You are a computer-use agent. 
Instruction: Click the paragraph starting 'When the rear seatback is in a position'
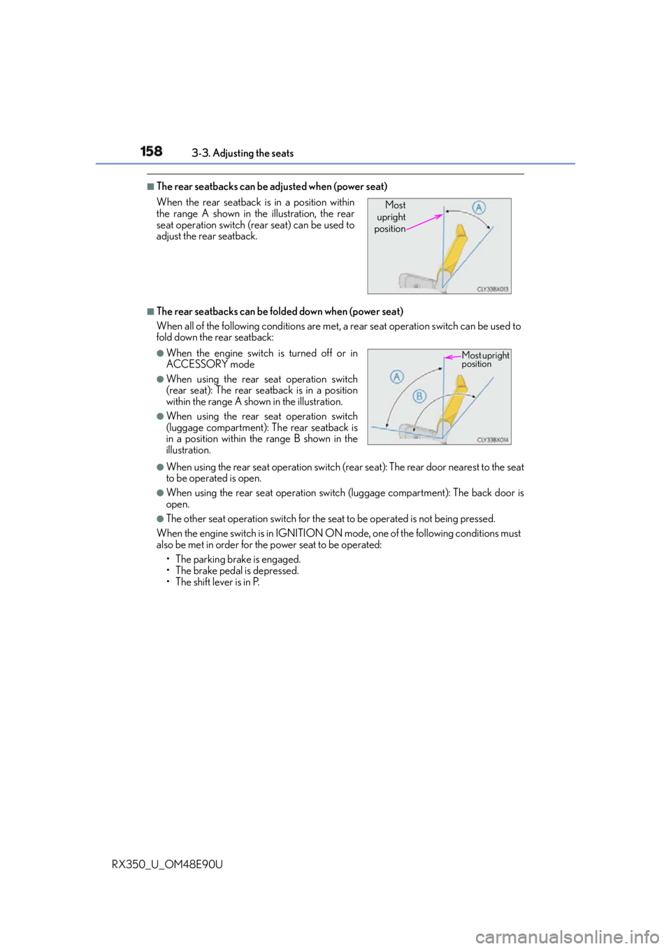[x=256, y=219]
